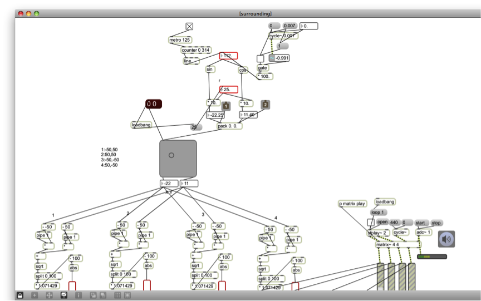The height and width of the screenshot is (301, 481).
Task: Click the 'start' message button
Action: click(x=421, y=223)
